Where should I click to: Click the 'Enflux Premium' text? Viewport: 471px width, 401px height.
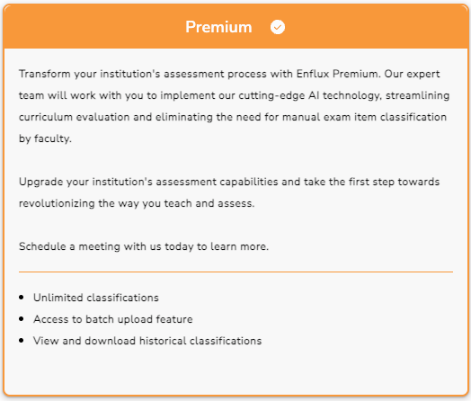pos(337,74)
